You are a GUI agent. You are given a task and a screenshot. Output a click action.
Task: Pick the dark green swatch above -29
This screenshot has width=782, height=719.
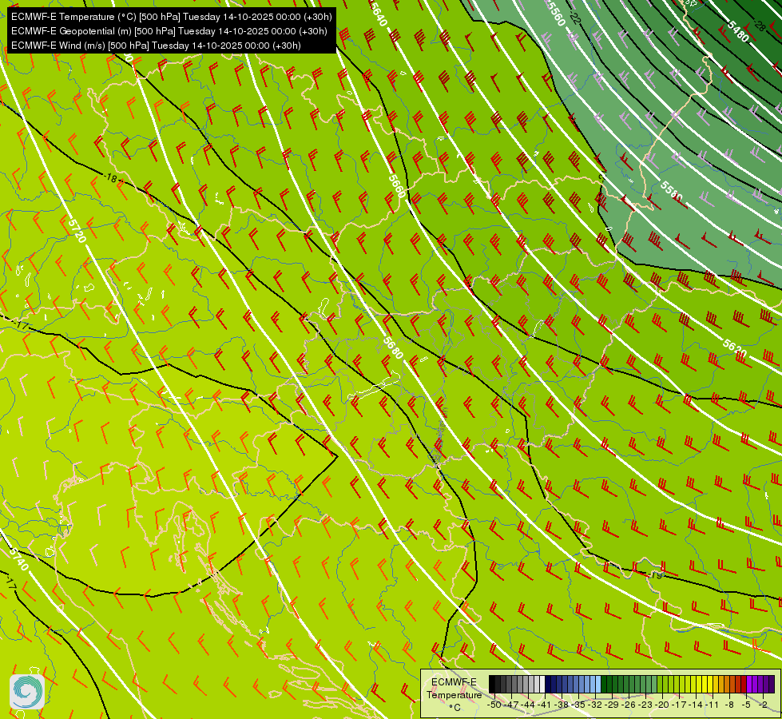click(x=609, y=684)
